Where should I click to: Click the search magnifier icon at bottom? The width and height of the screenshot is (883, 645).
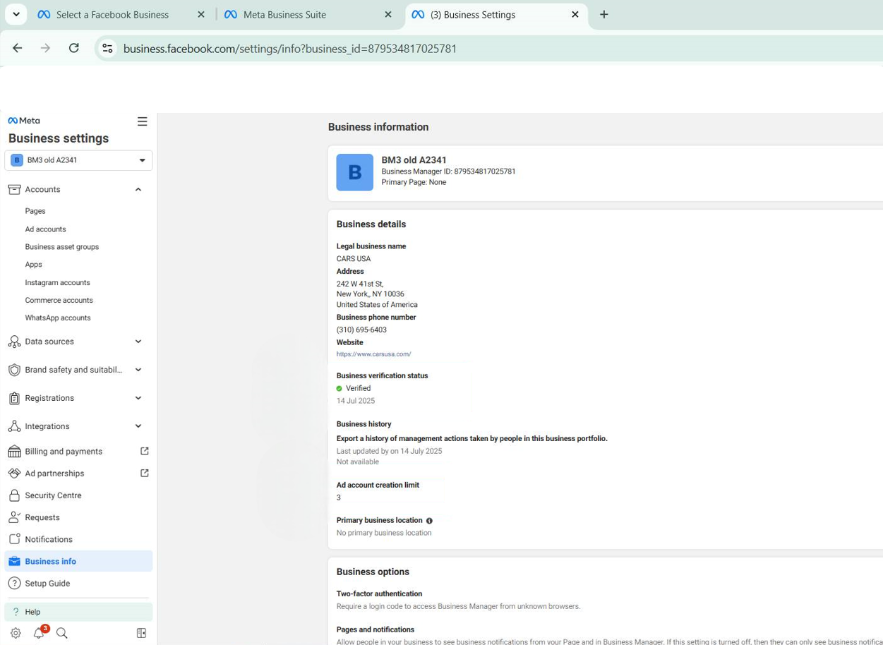62,633
